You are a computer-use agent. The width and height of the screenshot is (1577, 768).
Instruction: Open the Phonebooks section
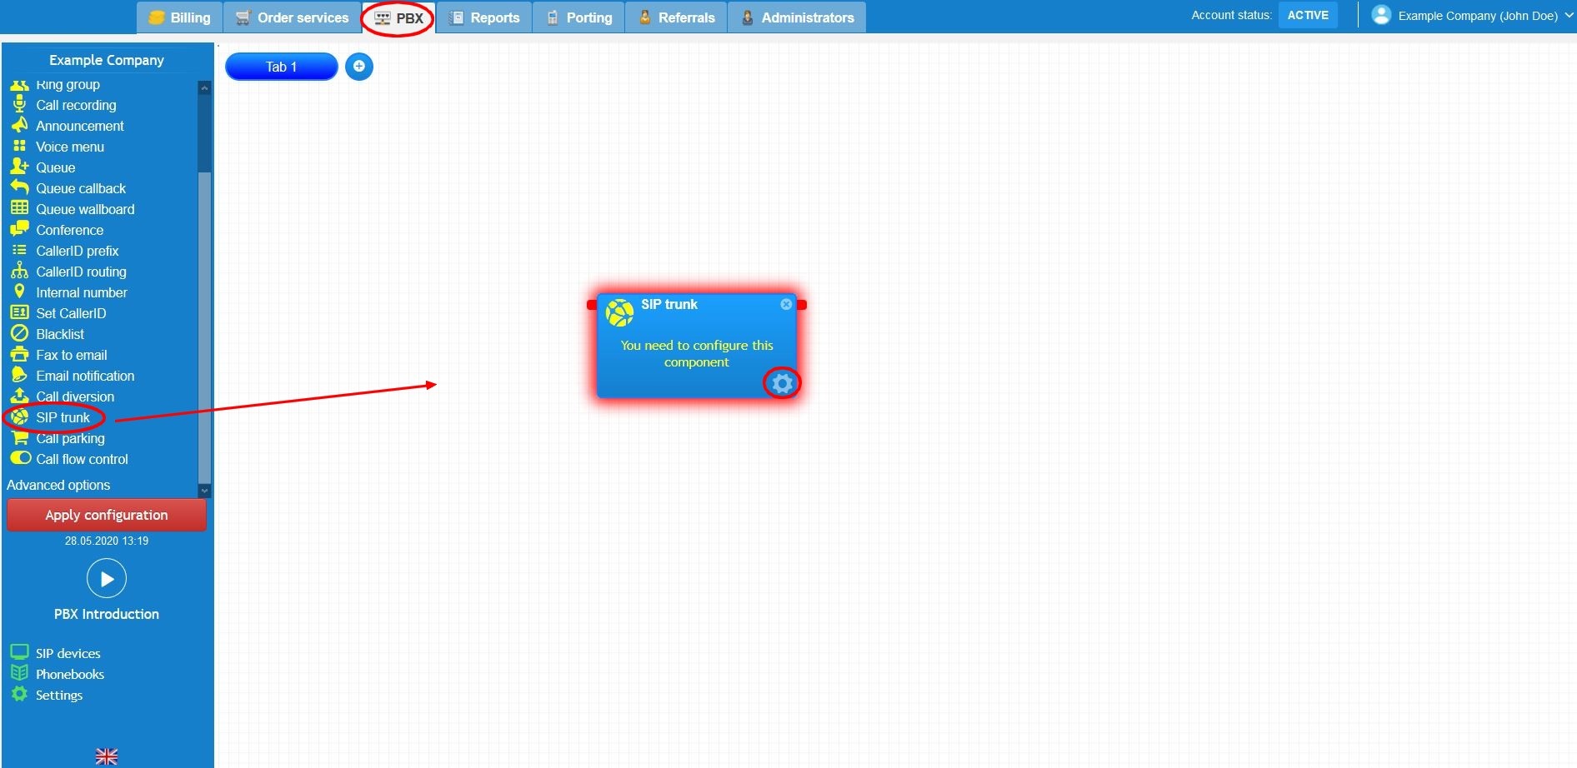69,674
